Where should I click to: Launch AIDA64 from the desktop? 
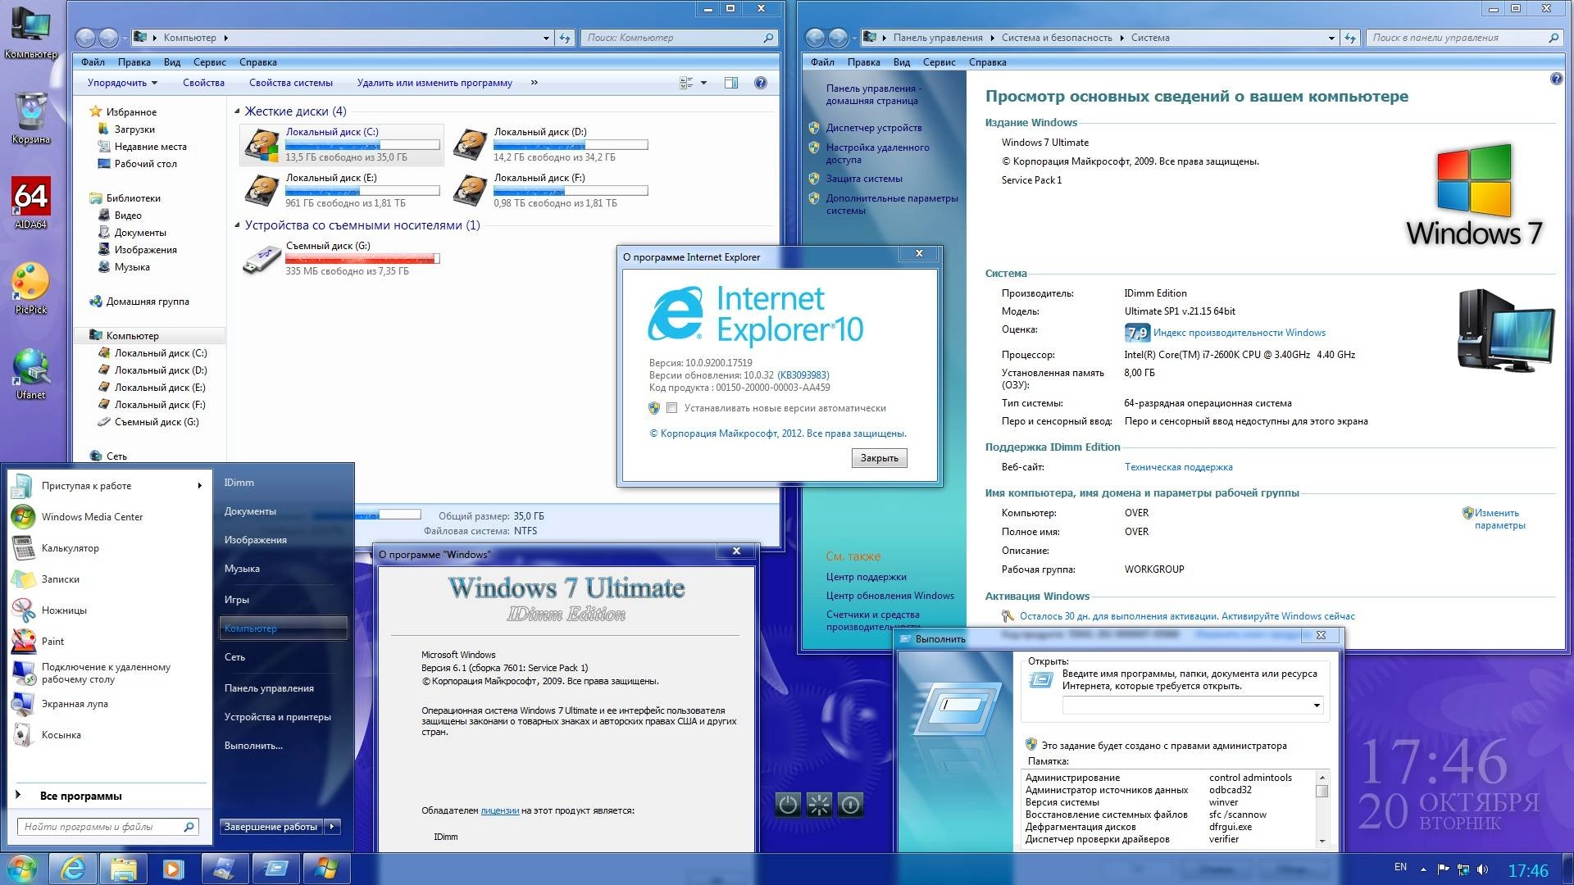(x=30, y=202)
